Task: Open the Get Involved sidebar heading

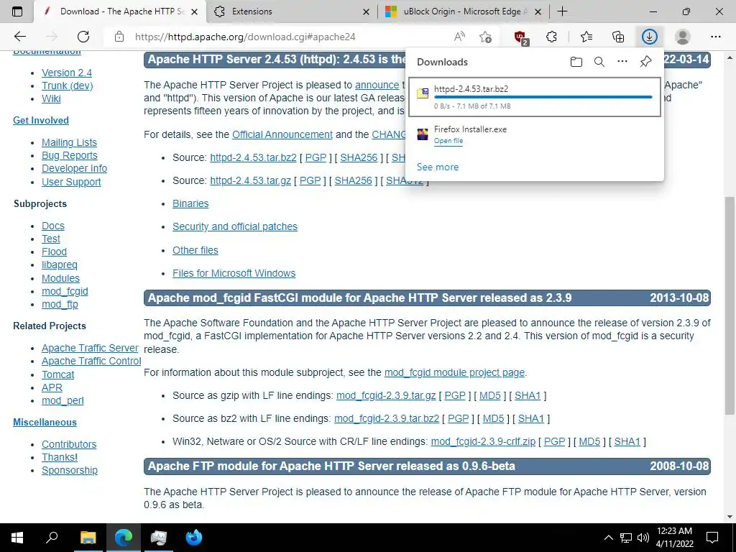Action: click(41, 121)
